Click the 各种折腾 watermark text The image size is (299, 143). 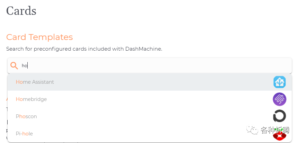click(275, 130)
